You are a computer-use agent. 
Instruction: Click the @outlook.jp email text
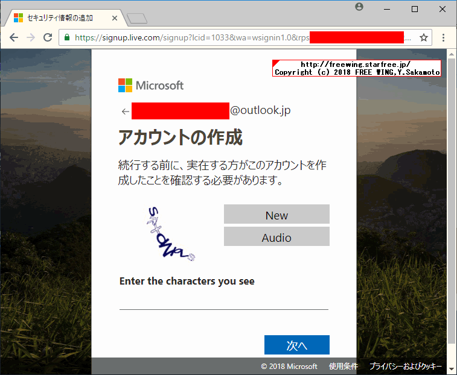pyautogui.click(x=260, y=110)
